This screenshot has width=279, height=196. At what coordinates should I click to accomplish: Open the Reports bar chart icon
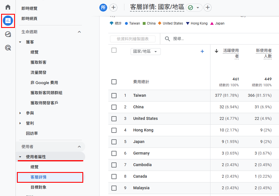(8, 21)
